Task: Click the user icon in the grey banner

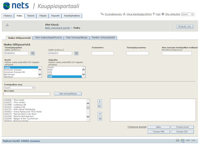Action: [x=7, y=25]
